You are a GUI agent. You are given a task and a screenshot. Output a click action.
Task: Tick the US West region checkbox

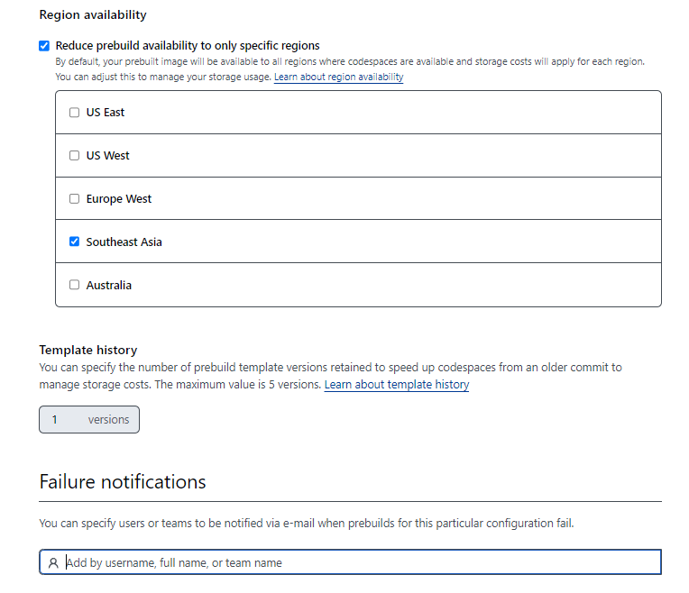pyautogui.click(x=74, y=156)
